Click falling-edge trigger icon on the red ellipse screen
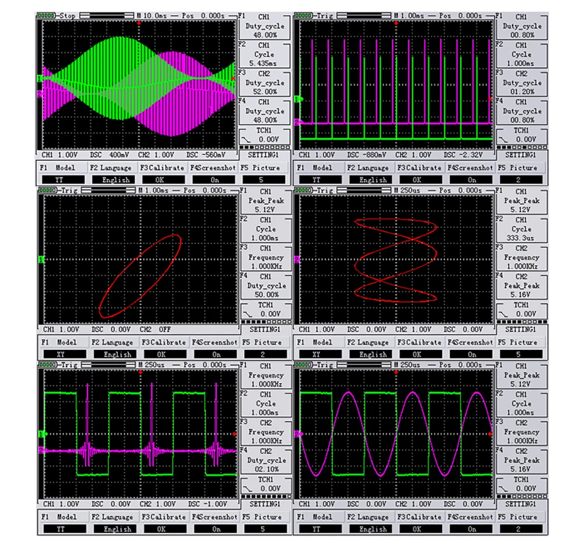 tap(247, 314)
